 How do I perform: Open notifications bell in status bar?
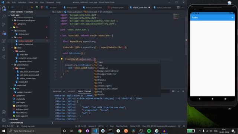184,126
